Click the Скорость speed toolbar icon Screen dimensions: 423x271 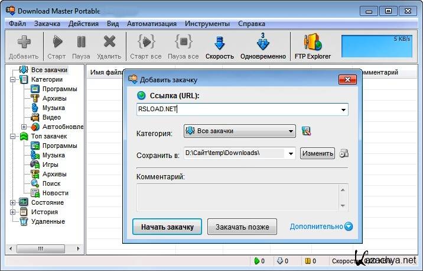click(220, 43)
